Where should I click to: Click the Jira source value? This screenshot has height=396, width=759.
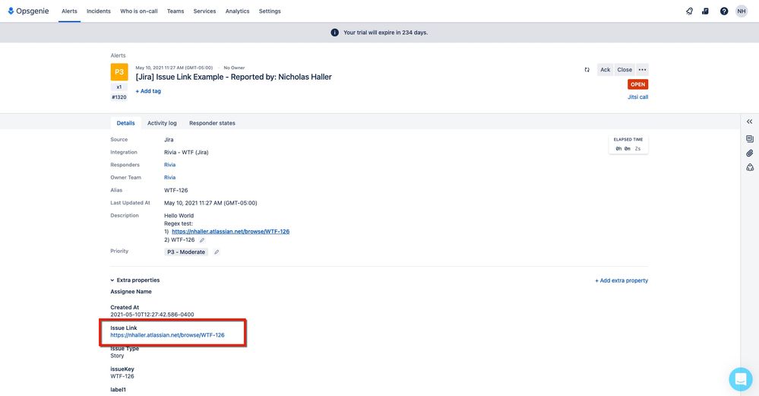point(169,140)
